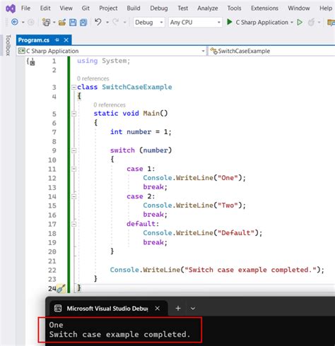Click the C Sharp Application start button label

(261, 23)
